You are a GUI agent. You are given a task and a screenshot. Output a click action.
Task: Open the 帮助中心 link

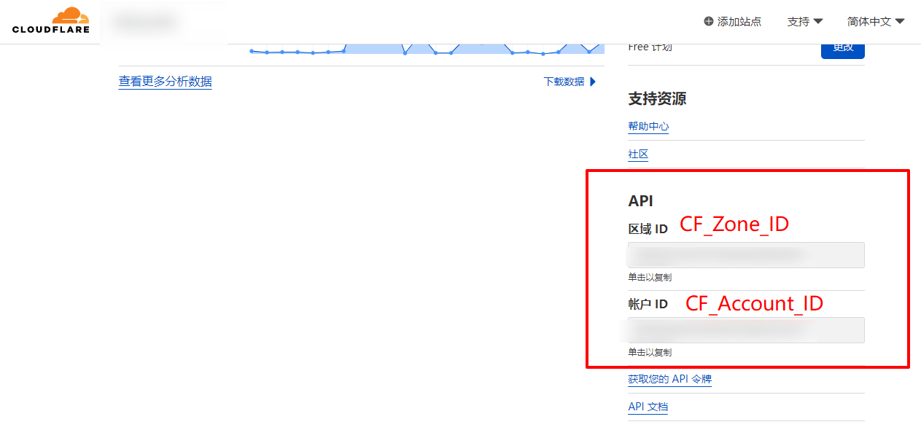click(x=648, y=126)
